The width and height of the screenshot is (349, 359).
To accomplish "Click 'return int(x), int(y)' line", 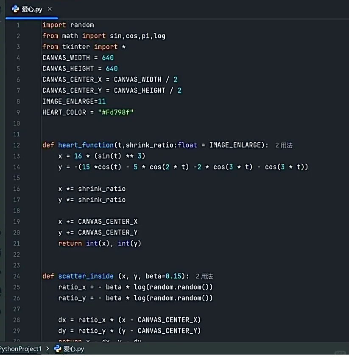I will click(100, 243).
